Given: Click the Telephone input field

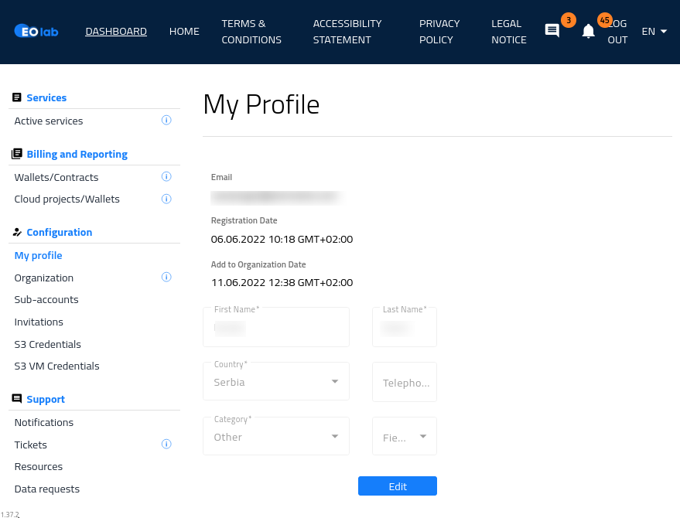Looking at the screenshot, I should (405, 383).
